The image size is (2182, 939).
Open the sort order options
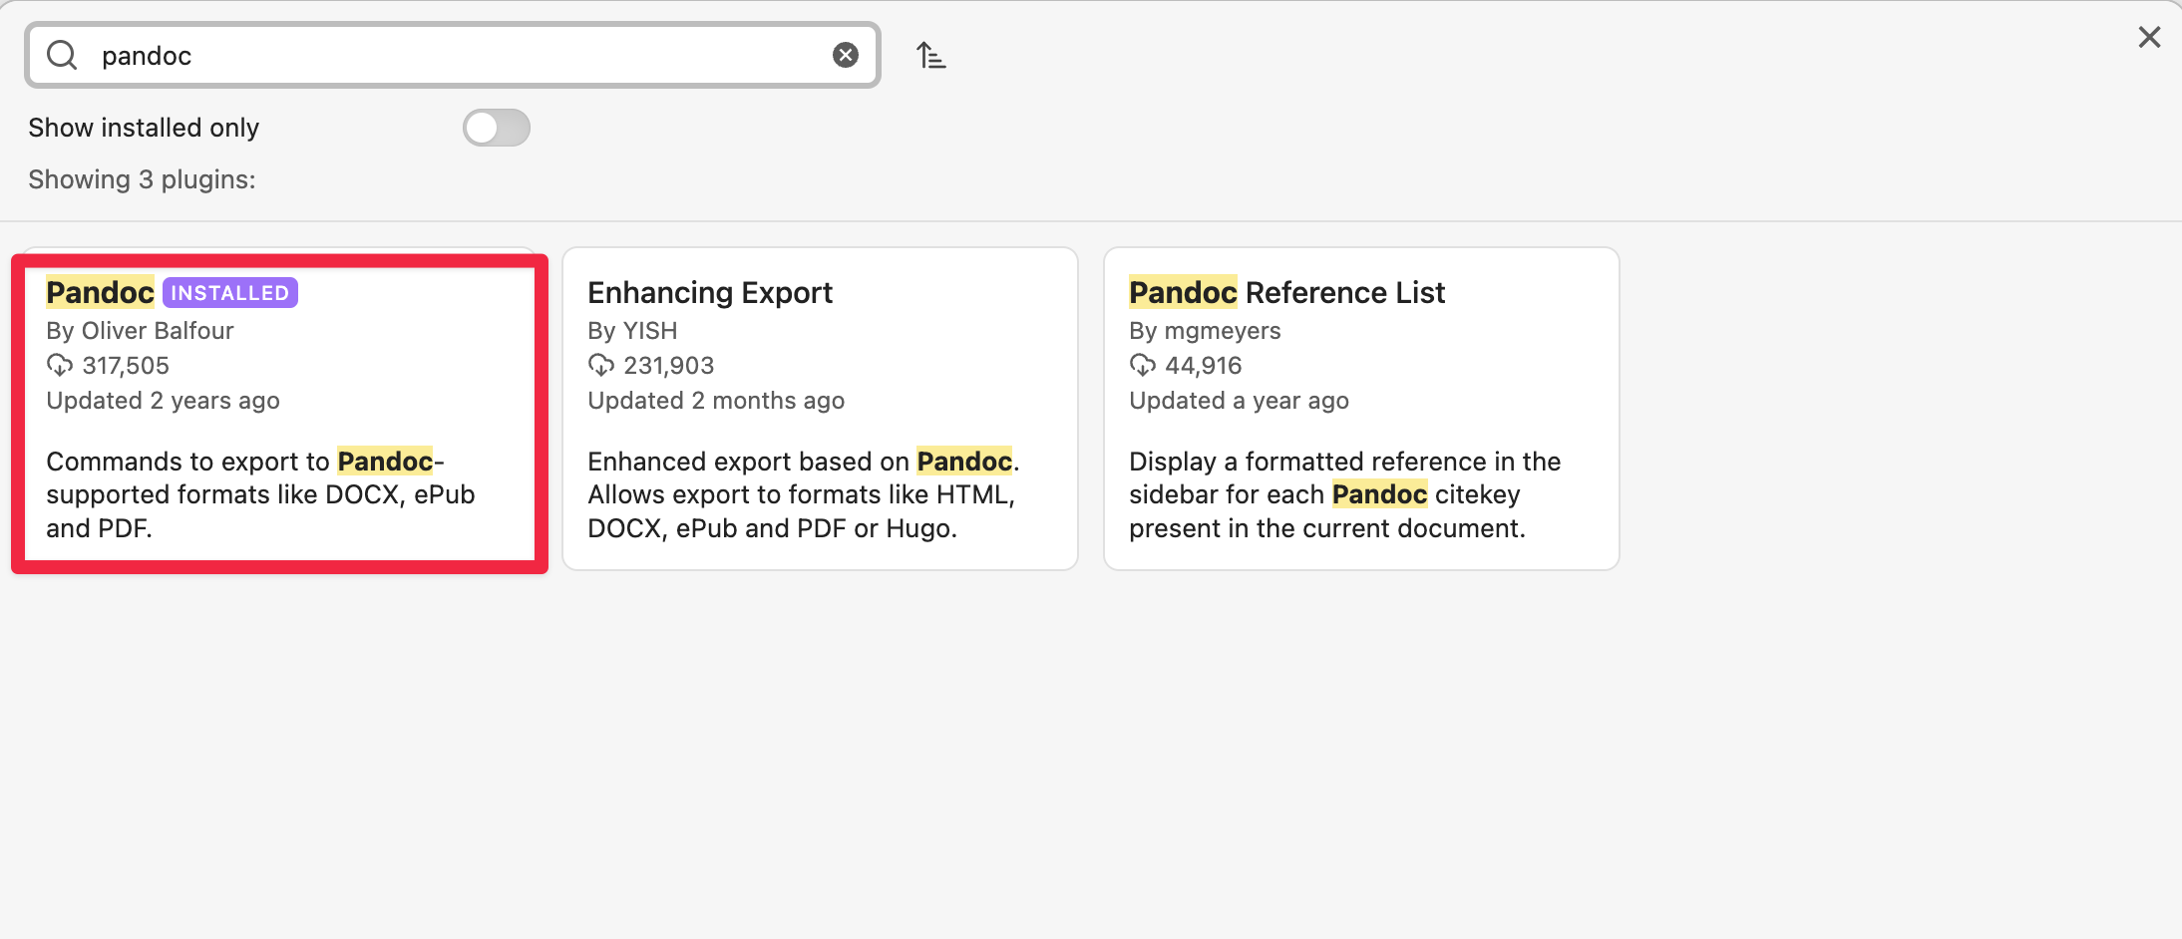coord(931,55)
